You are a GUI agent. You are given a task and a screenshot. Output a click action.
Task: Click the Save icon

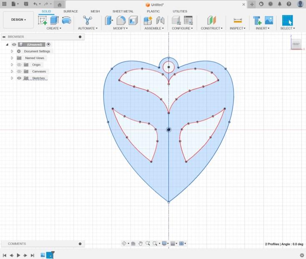(x=26, y=4)
